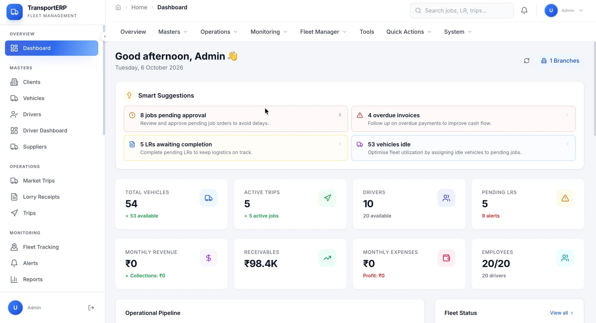Click the page vertical scrollbar
Screen dimensions: 596x323
(x=595, y=89)
